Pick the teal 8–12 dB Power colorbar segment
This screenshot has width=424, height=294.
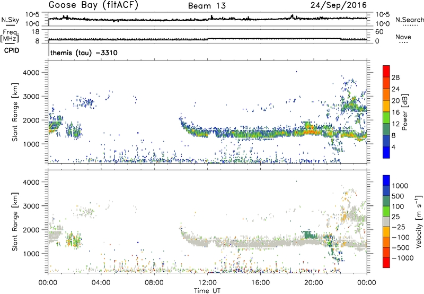click(x=386, y=129)
